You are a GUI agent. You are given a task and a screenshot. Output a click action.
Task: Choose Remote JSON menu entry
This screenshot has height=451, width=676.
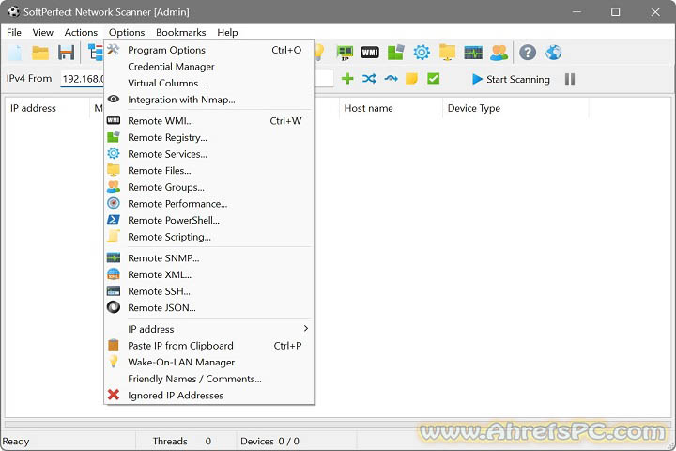[209, 308]
